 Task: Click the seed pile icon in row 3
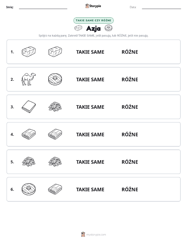(55, 107)
